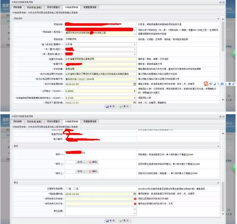Select 是 radio for 已享受补助说明

67,188
